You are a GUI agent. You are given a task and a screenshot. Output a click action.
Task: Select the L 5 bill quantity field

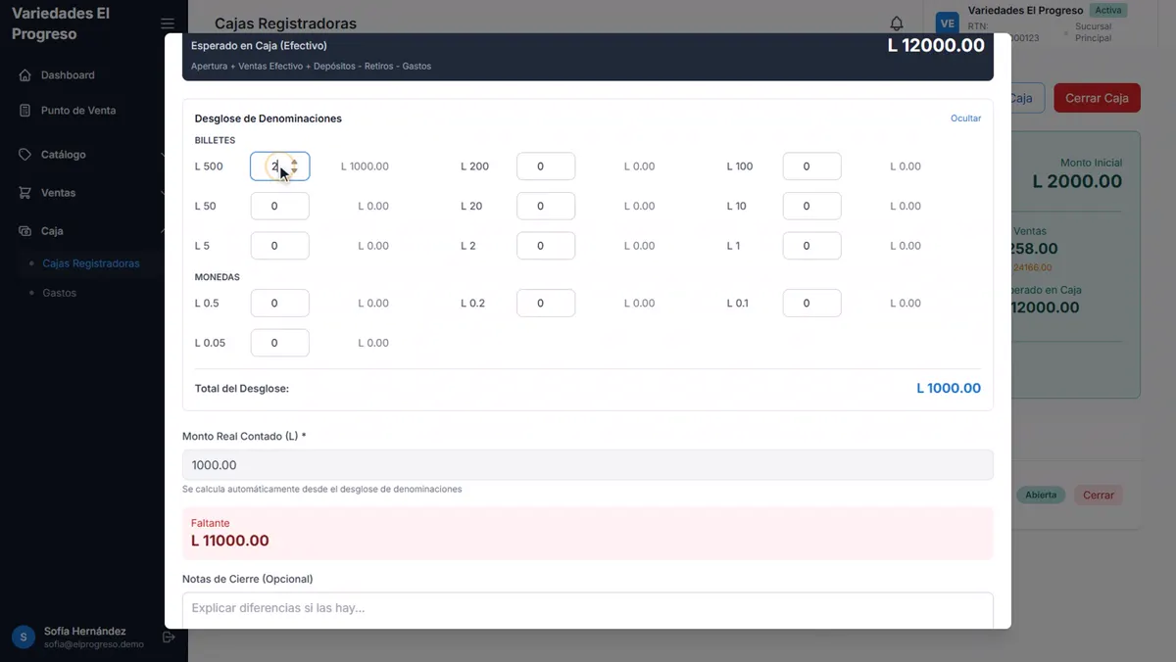coord(280,246)
